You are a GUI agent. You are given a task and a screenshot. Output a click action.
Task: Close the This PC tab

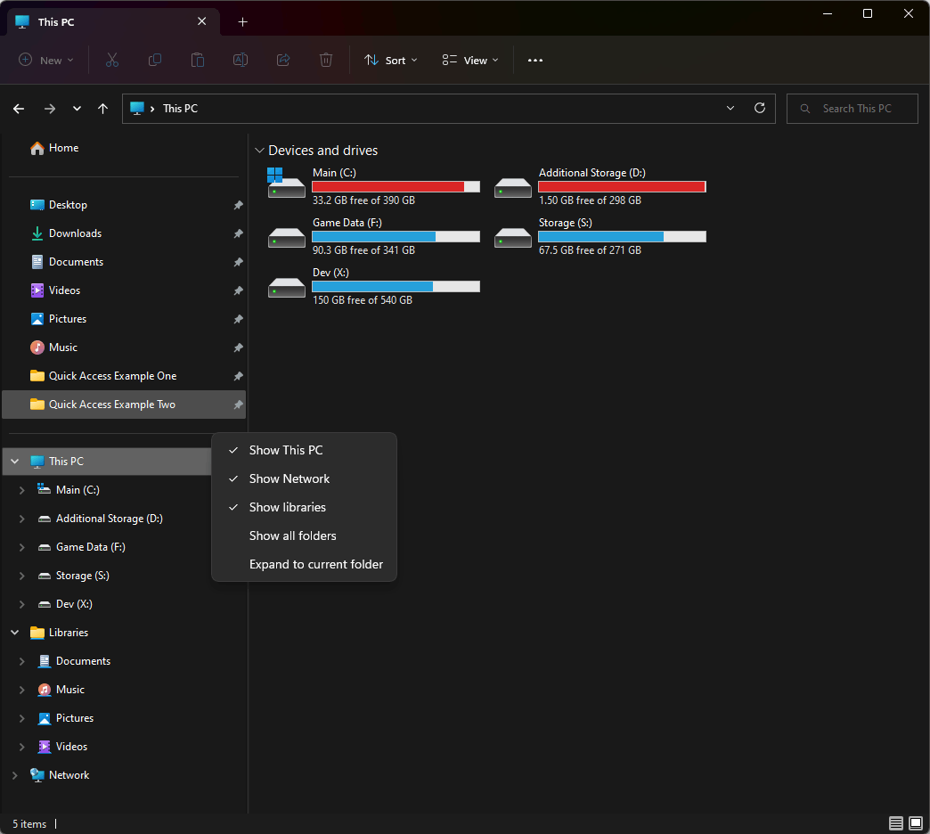201,21
